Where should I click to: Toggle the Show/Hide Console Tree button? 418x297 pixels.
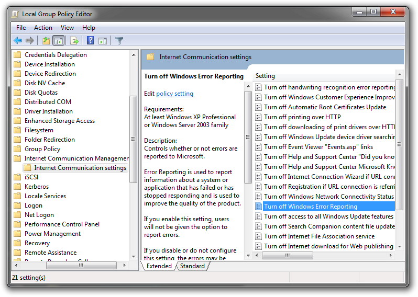tap(59, 40)
